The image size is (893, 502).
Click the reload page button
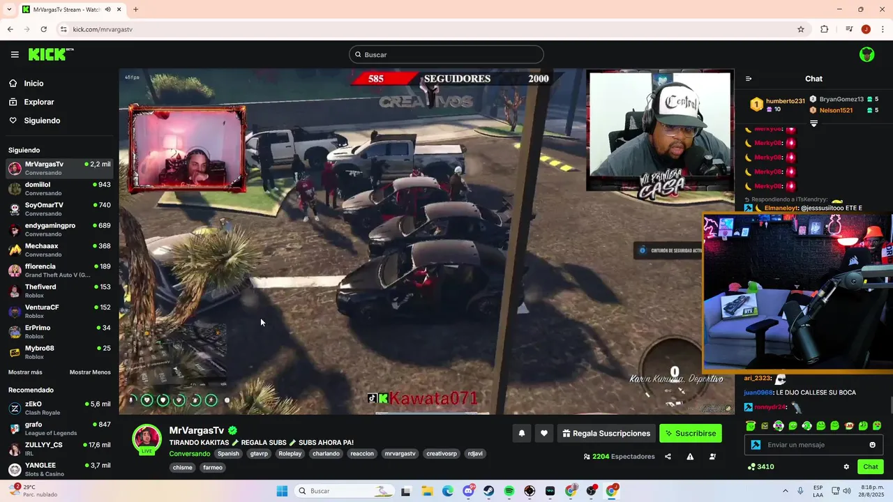(x=43, y=29)
